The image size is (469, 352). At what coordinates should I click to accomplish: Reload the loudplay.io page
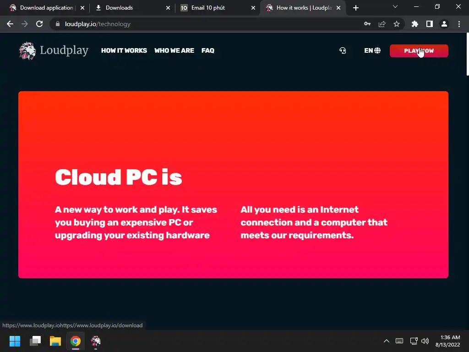pos(39,24)
